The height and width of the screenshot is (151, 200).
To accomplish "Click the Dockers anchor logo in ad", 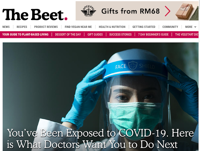I will pos(88,11).
